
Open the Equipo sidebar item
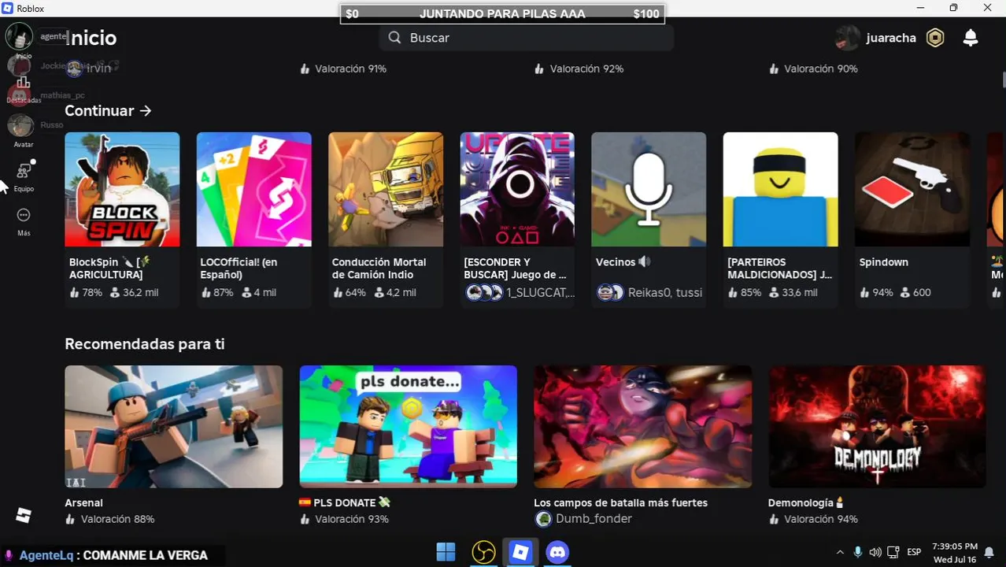pyautogui.click(x=24, y=176)
